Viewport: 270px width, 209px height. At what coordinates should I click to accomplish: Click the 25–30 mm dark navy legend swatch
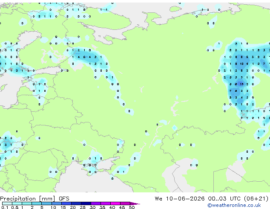click(86, 203)
